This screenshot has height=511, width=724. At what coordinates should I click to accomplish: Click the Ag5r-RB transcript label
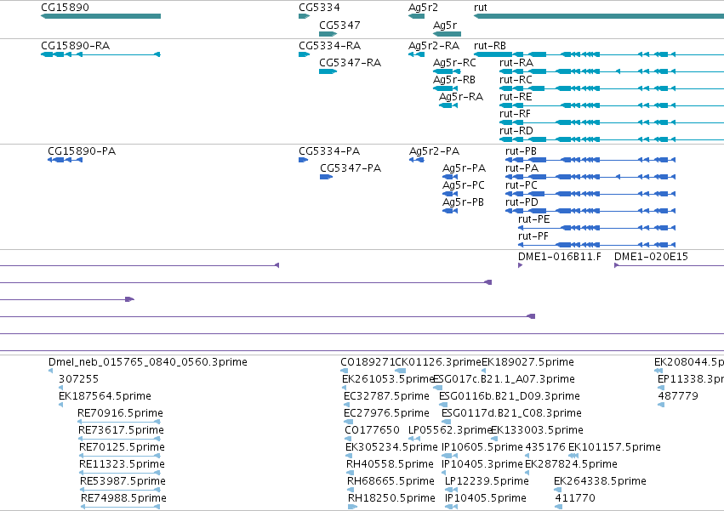[454, 80]
